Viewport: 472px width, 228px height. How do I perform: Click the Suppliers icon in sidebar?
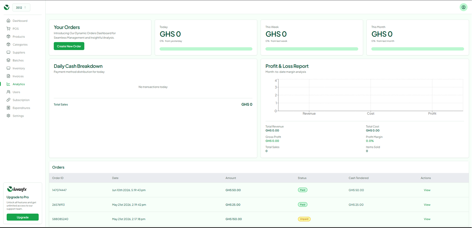pyautogui.click(x=9, y=52)
